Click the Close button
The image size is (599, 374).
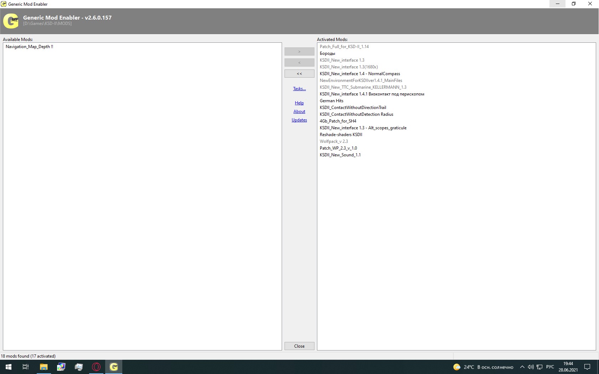point(299,346)
